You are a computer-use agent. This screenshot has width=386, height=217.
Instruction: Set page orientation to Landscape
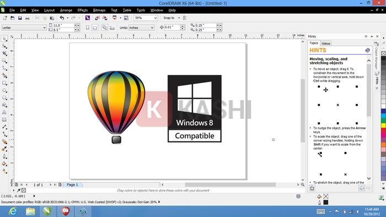tap(95, 28)
